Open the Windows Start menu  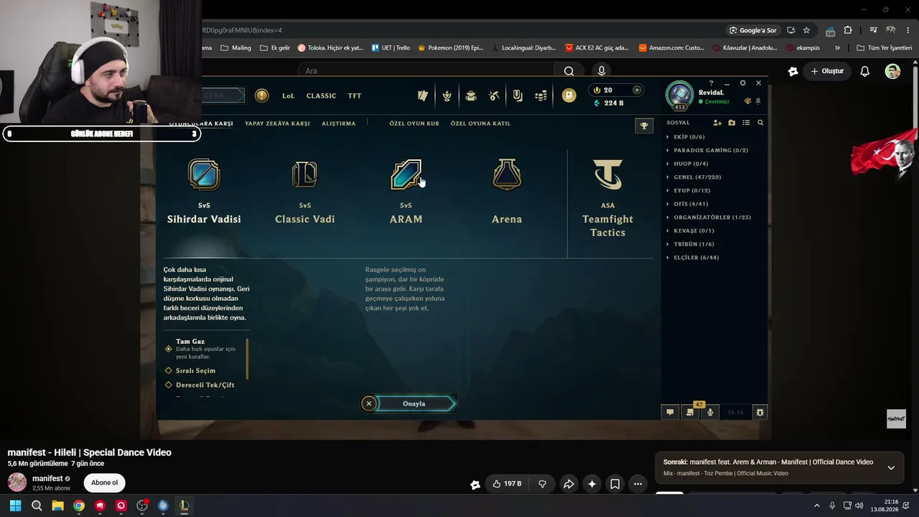tap(15, 506)
